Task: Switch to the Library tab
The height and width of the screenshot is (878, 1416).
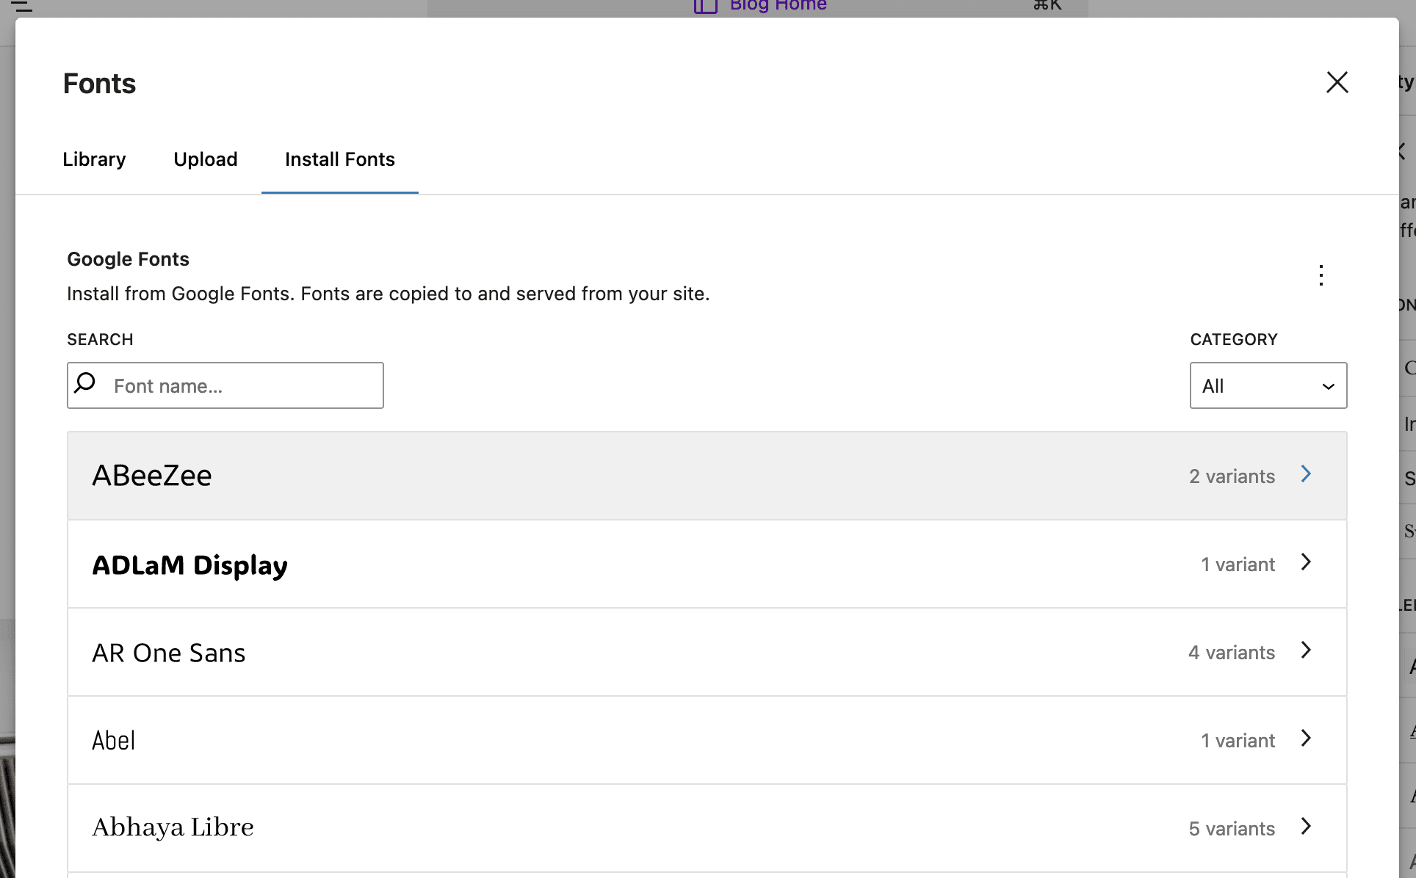Action: (94, 159)
